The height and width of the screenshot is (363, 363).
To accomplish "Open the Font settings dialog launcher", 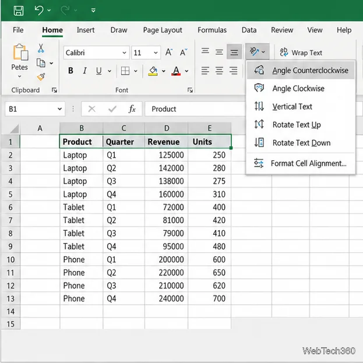I will [190, 90].
